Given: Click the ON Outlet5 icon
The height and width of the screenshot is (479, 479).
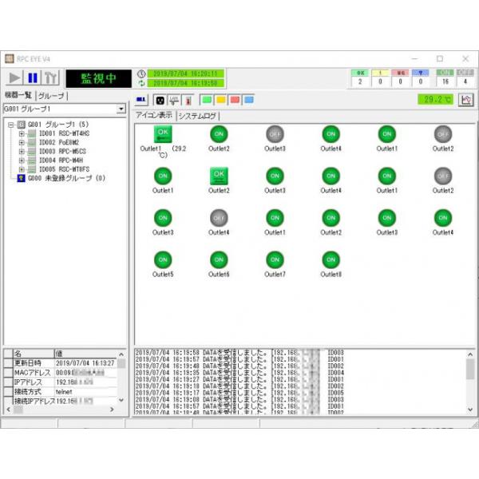Looking at the screenshot, I should click(x=163, y=259).
